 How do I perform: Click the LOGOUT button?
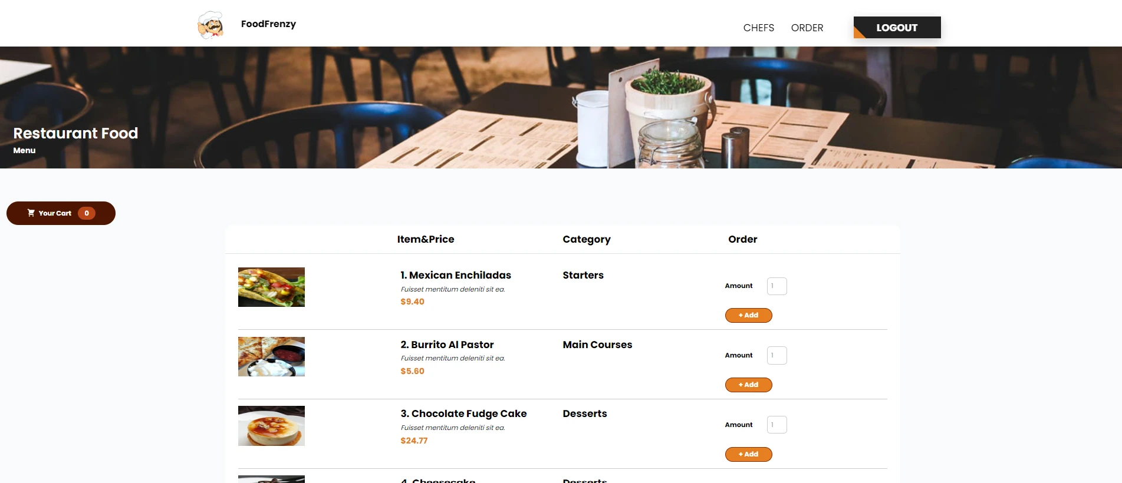[897, 28]
